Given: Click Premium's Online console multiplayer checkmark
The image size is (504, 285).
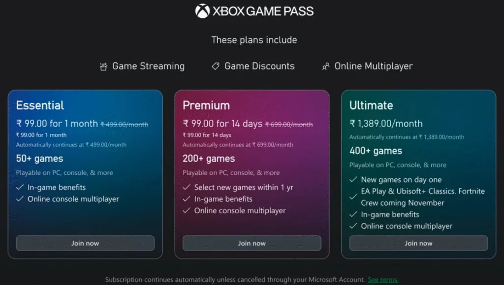Looking at the screenshot, I should [187, 211].
